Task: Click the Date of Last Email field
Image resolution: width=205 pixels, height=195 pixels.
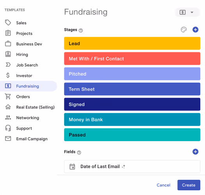Action: point(132,167)
